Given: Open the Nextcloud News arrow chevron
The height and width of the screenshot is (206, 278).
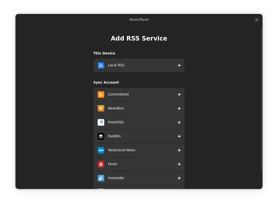Looking at the screenshot, I should (x=179, y=150).
